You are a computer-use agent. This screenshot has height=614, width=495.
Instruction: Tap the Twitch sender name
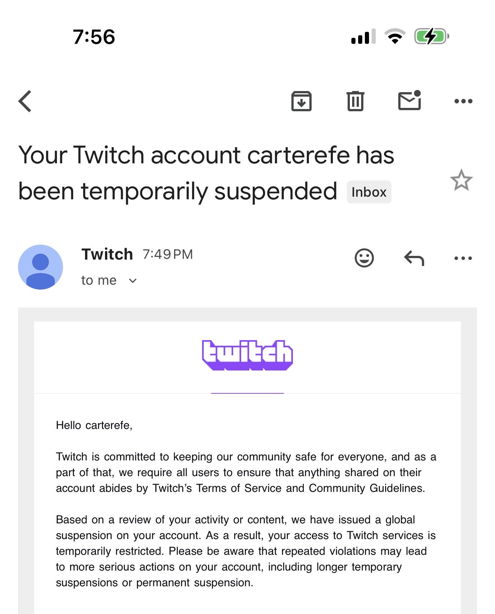pos(107,254)
